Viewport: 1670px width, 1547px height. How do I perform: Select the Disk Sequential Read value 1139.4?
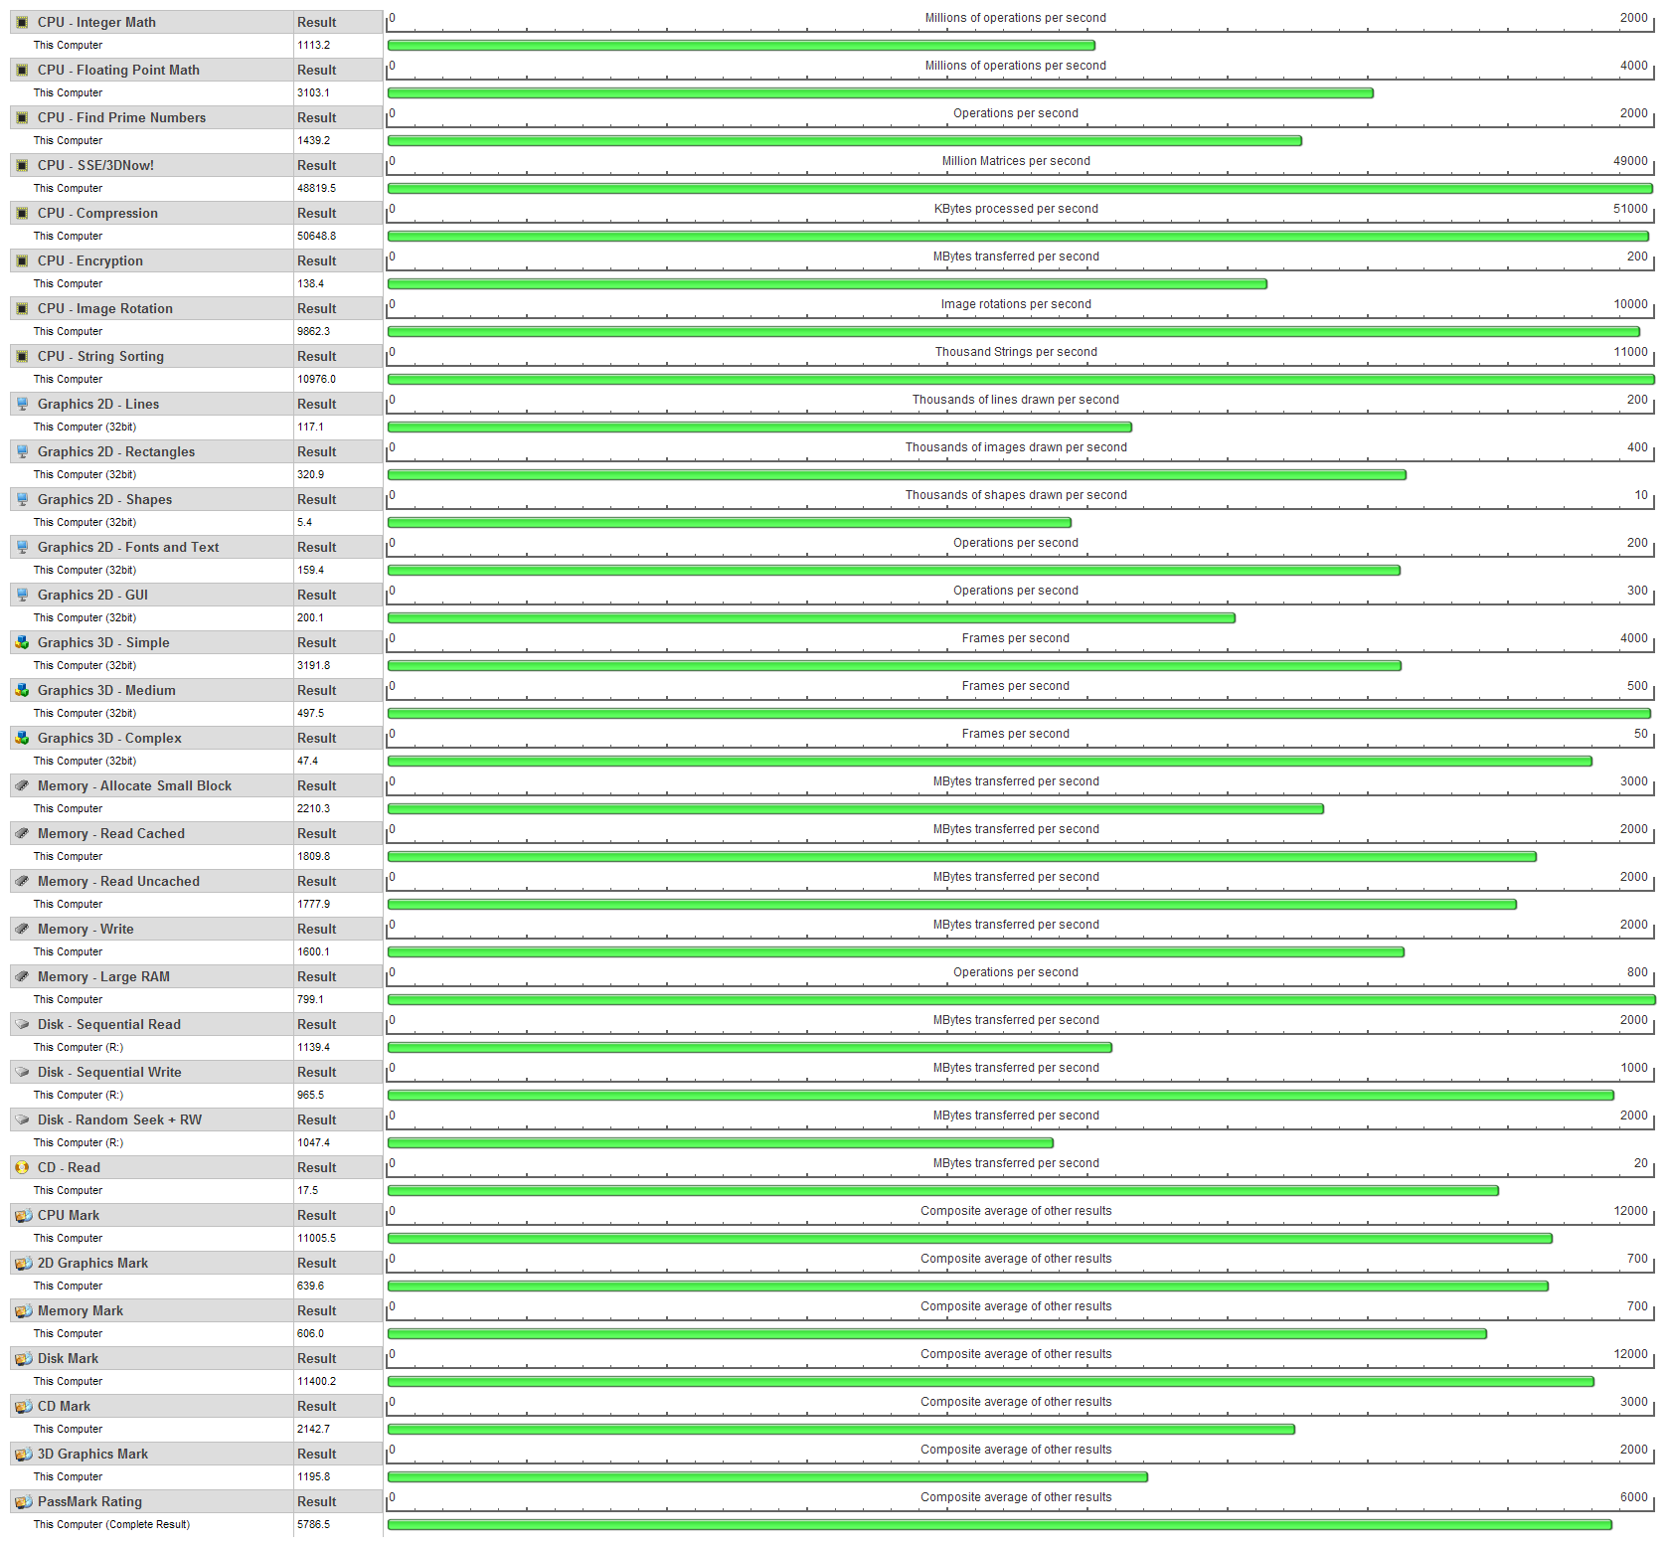pos(313,1047)
